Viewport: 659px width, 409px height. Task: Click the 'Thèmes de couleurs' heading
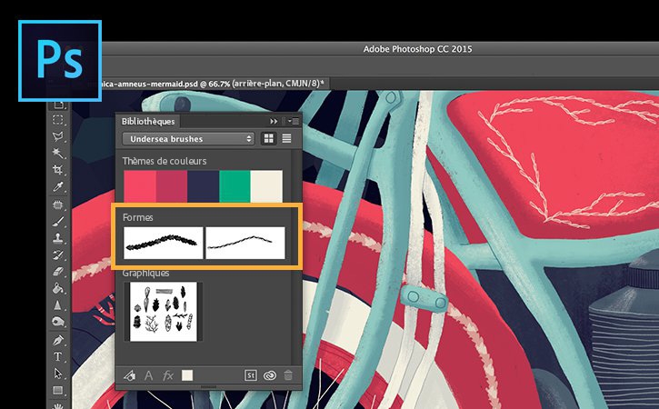(165, 161)
